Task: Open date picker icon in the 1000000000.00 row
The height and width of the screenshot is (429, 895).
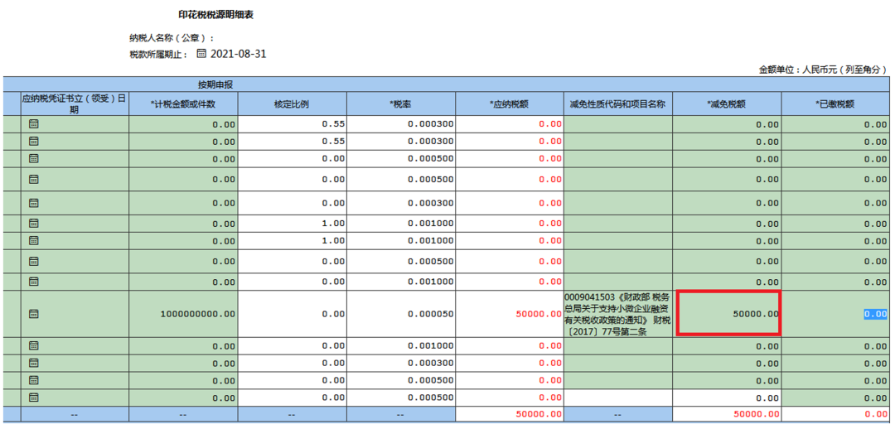Action: click(x=34, y=313)
